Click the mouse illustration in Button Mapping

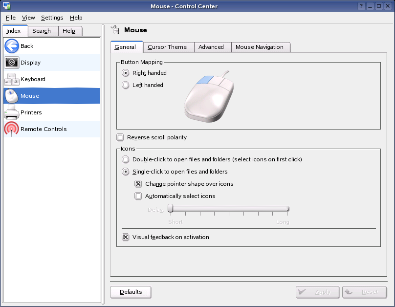(209, 97)
